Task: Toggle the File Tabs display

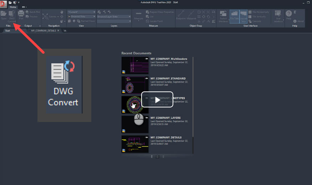Action: [x=234, y=16]
